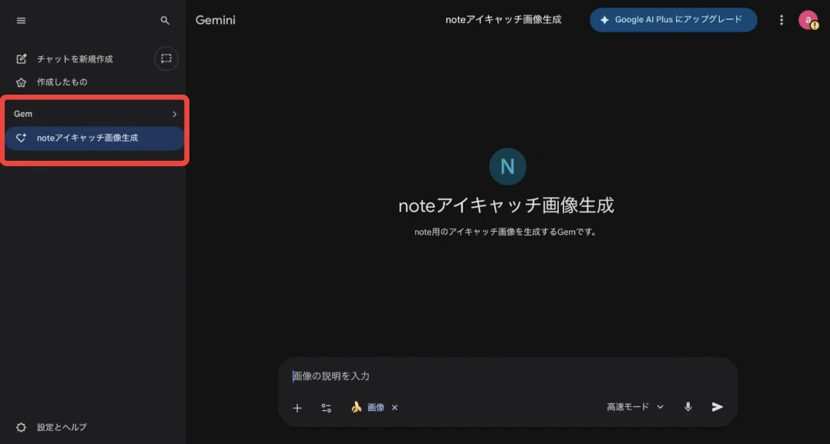The height and width of the screenshot is (444, 830).
Task: Select the noteアイキャッチ画像生成 Gem in sidebar
Action: point(95,138)
